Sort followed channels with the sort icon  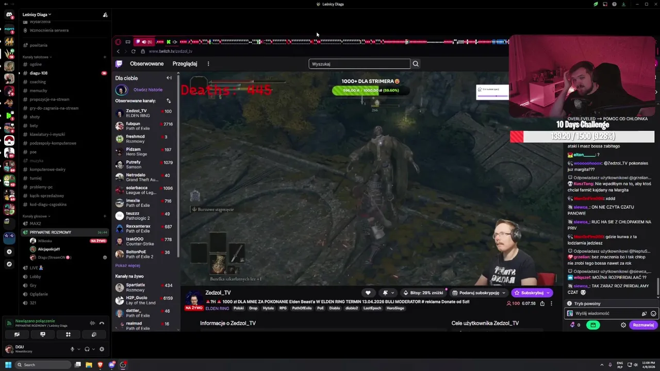(169, 101)
